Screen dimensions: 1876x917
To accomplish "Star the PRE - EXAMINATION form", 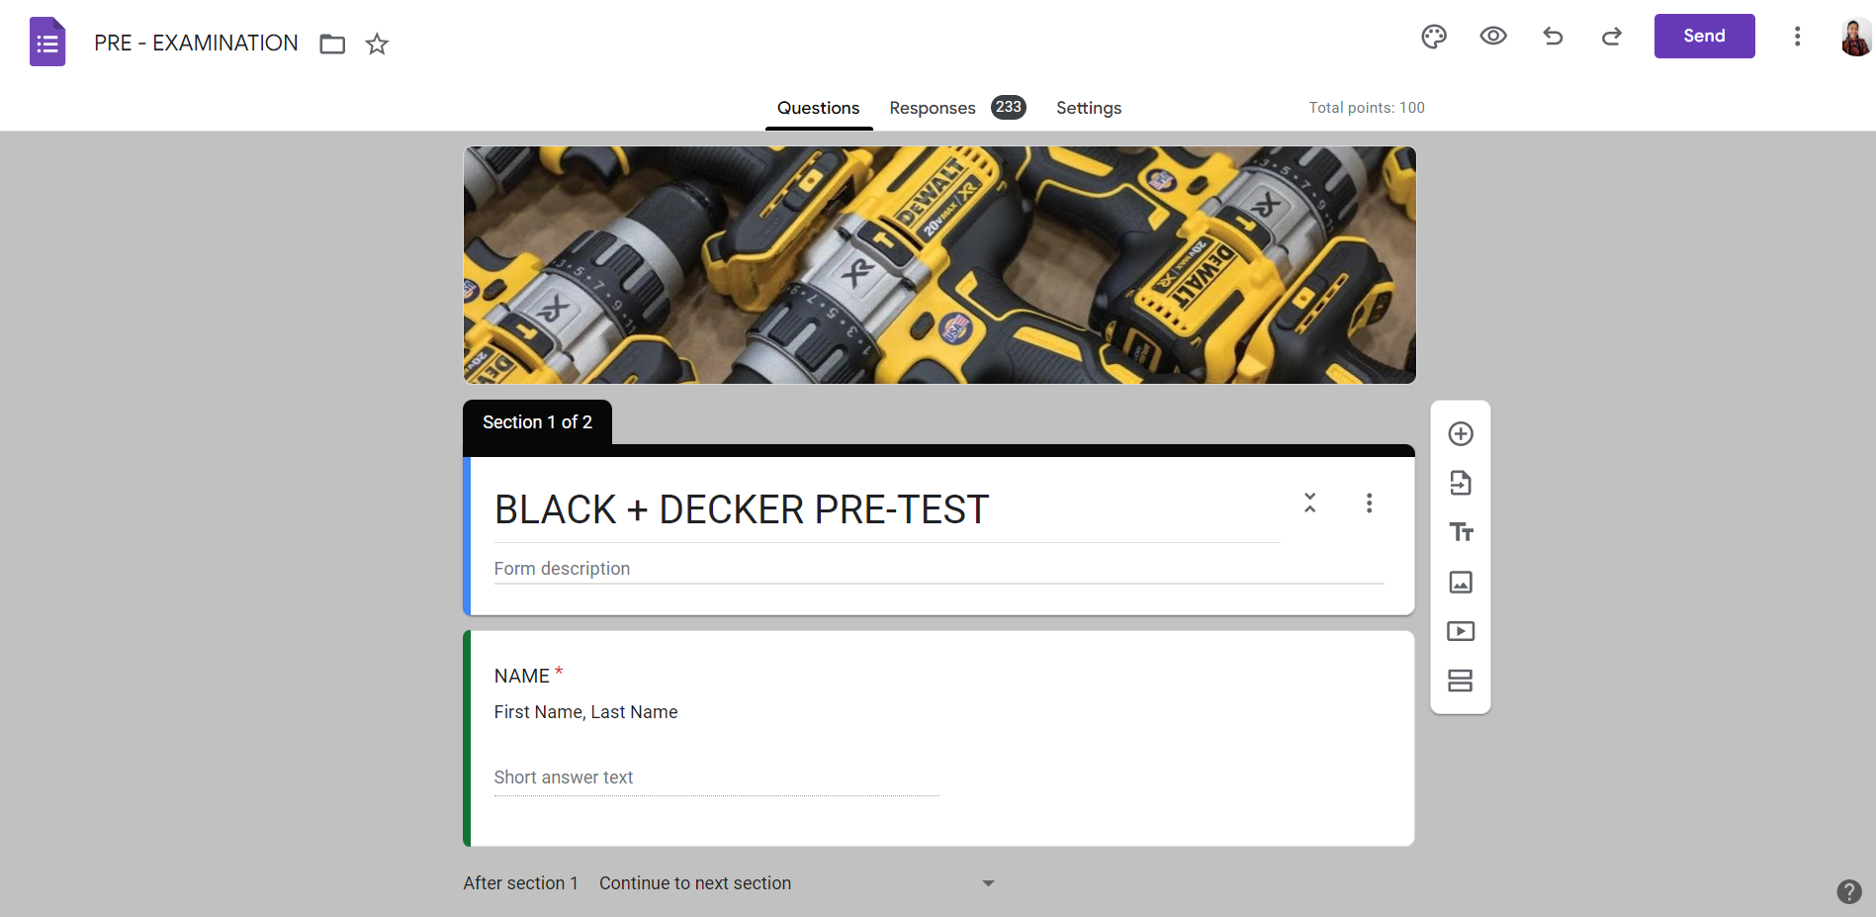I will click(377, 44).
